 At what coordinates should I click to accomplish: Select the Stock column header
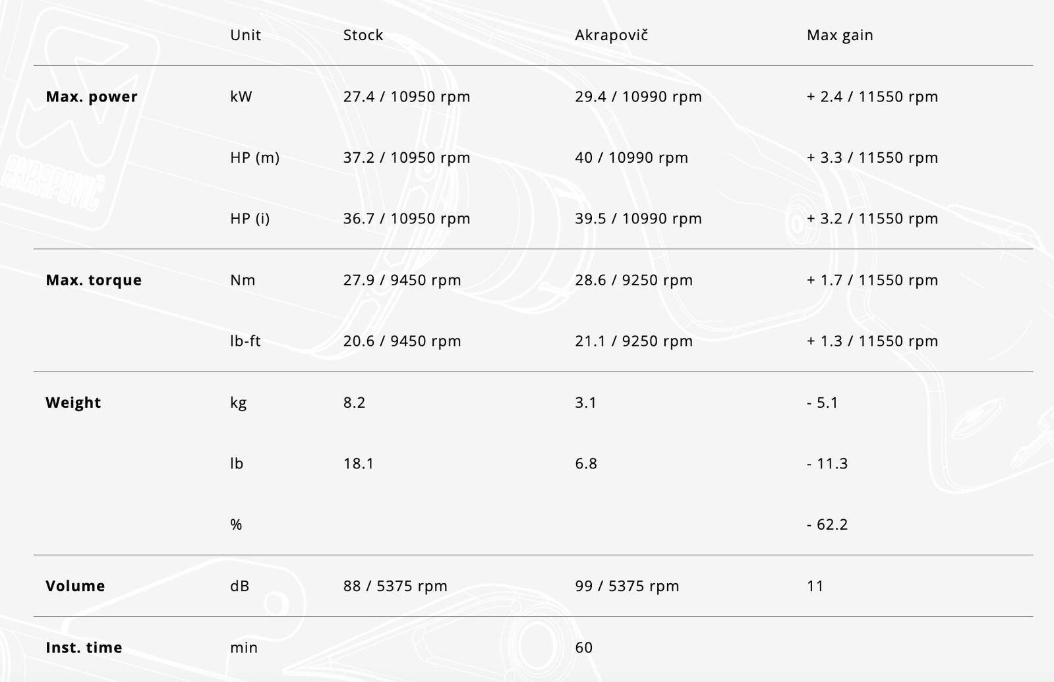(x=363, y=35)
